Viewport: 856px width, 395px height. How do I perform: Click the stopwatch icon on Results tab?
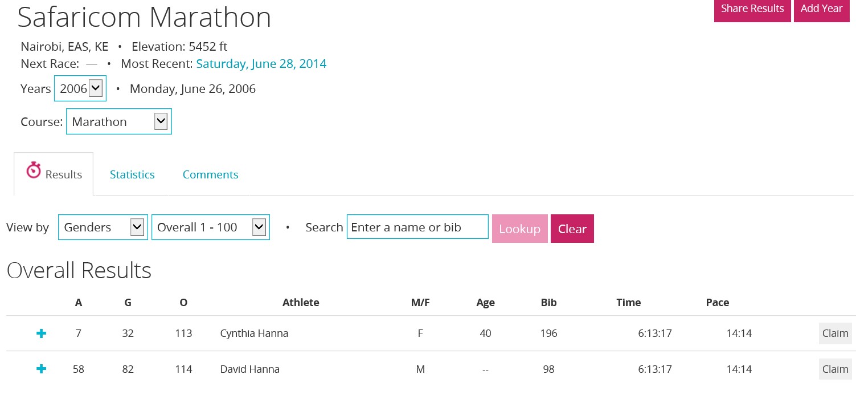coord(34,170)
